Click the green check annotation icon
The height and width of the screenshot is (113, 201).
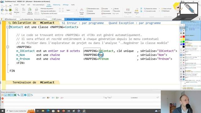(181, 63)
